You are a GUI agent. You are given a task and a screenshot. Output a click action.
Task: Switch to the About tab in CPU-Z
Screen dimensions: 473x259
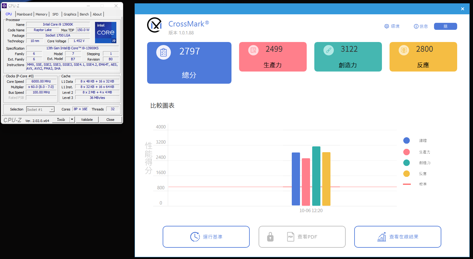click(97, 14)
